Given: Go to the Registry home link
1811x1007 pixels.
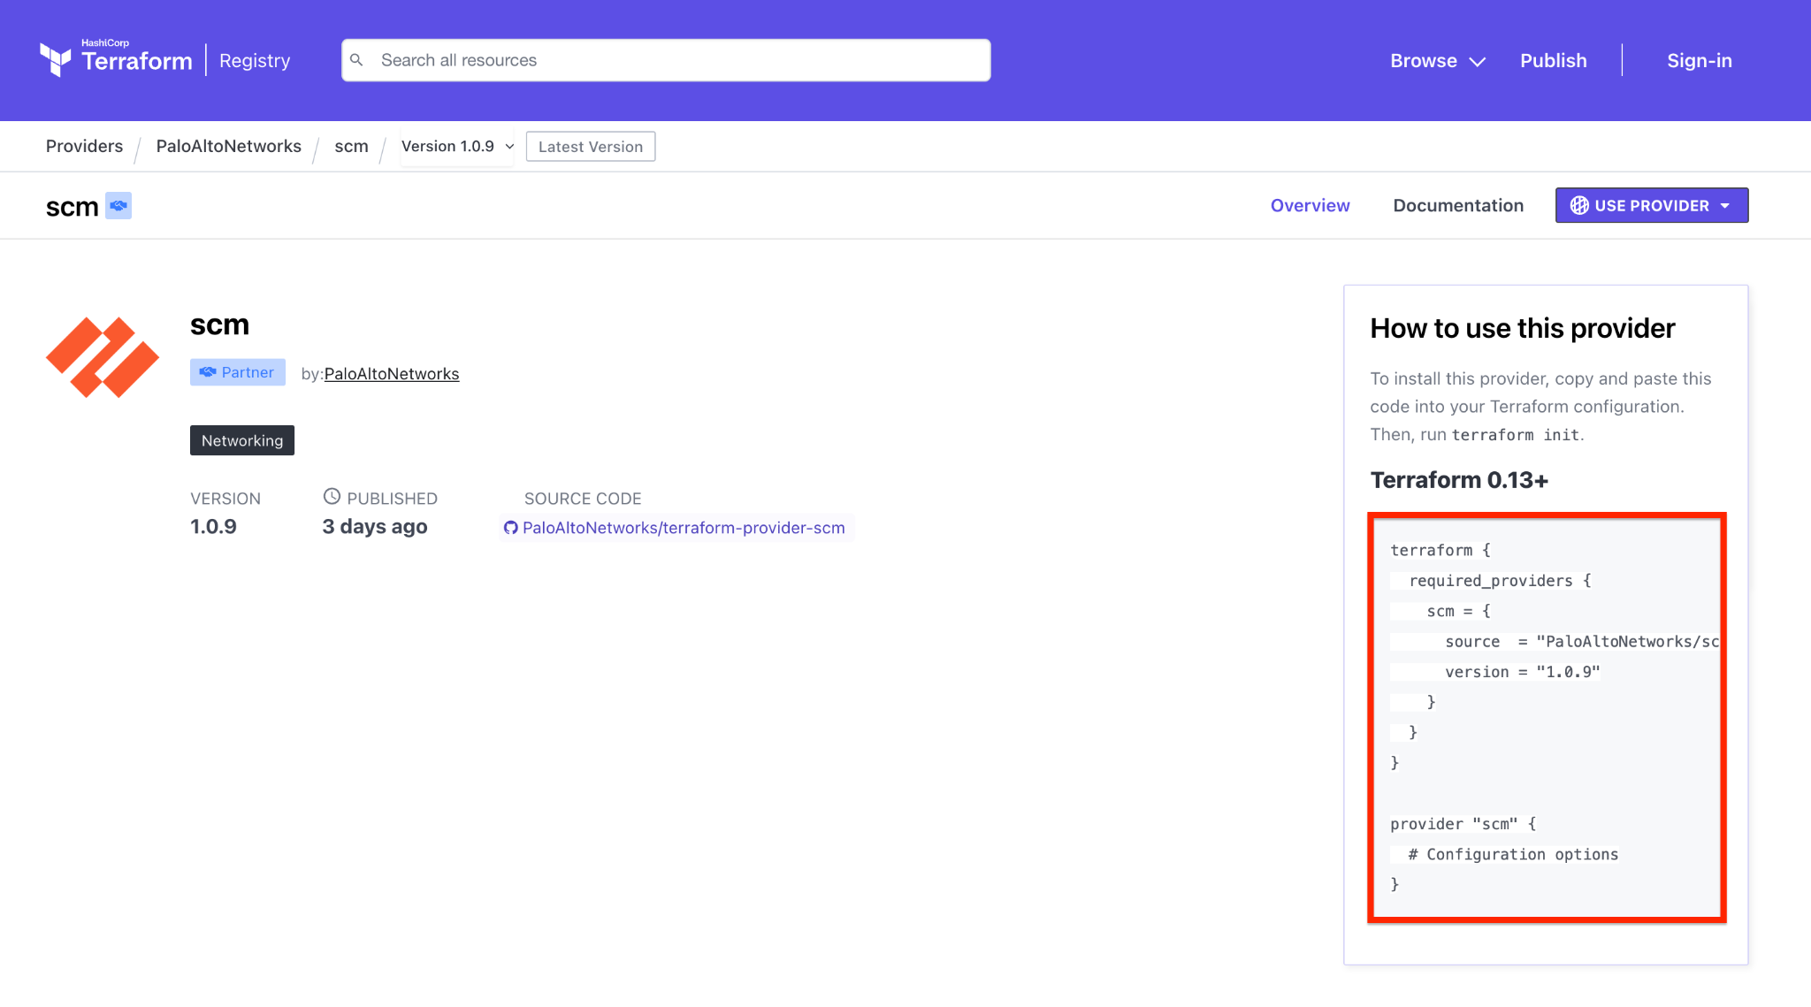Looking at the screenshot, I should 255,61.
